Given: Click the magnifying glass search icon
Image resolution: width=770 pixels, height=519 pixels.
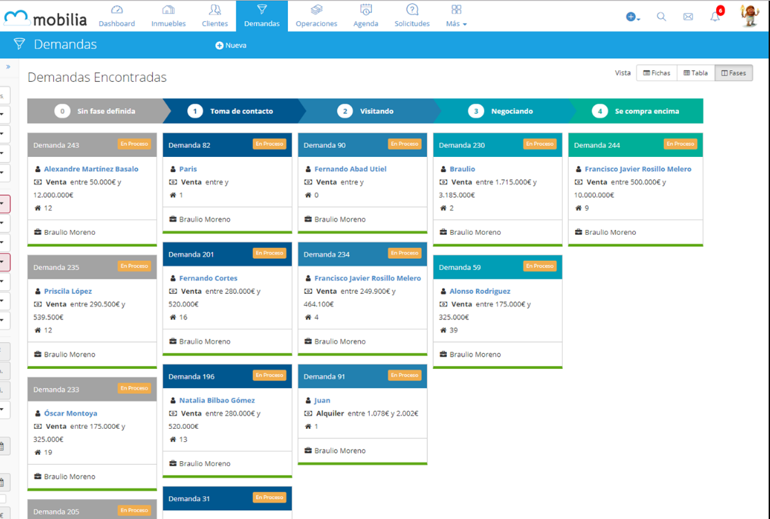Looking at the screenshot, I should (661, 17).
